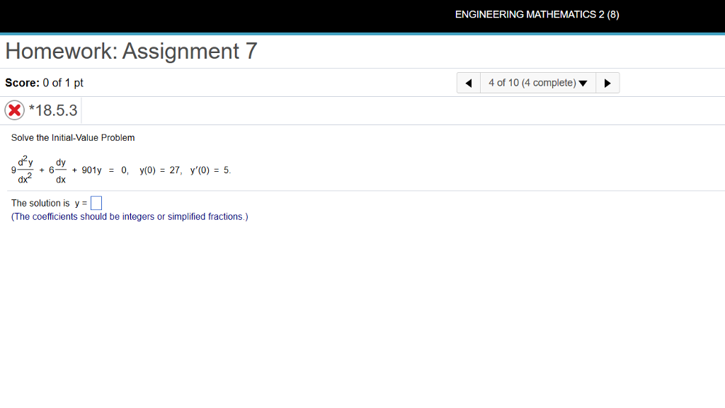The height and width of the screenshot is (408, 725).
Task: Click the red X incorrect status icon
Action: pyautogui.click(x=14, y=110)
